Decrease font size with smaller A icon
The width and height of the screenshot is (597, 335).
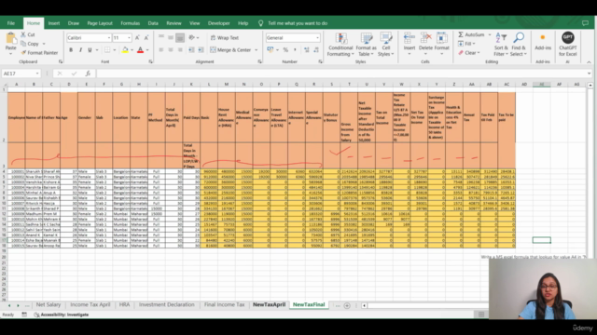[x=146, y=37]
